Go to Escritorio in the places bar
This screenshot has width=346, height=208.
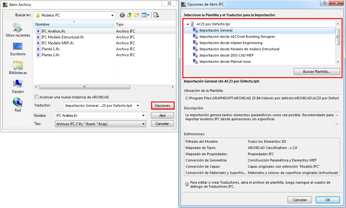[18, 49]
